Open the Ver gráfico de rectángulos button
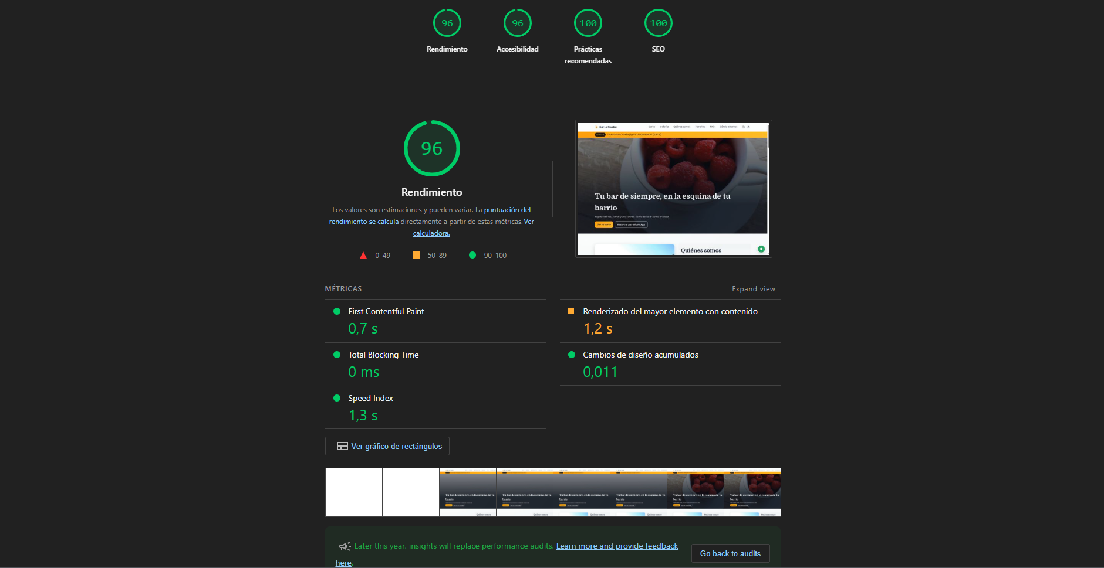Screen dimensions: 1104x568 (x=396, y=446)
